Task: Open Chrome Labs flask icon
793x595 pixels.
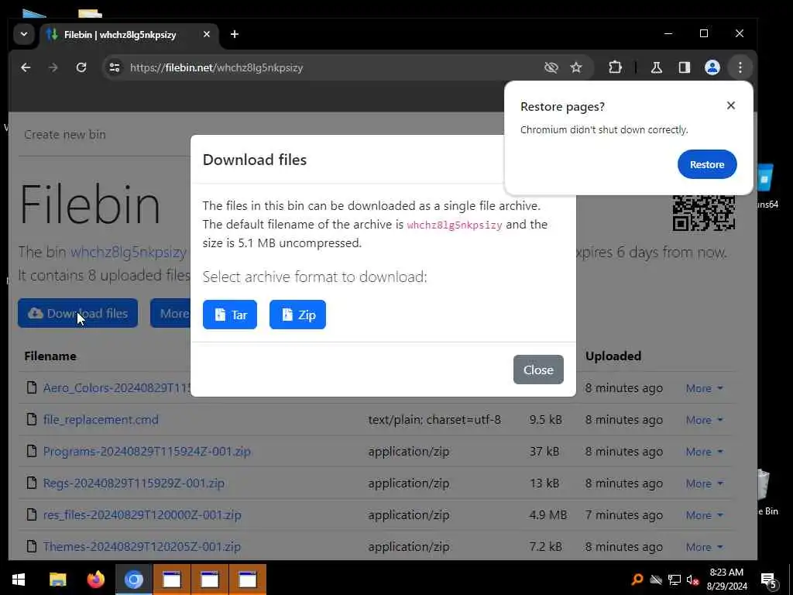Action: pos(657,67)
